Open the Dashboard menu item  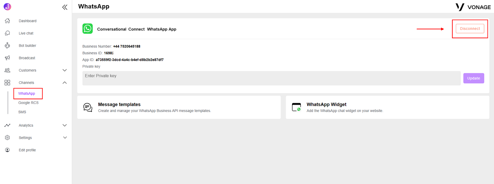point(27,21)
